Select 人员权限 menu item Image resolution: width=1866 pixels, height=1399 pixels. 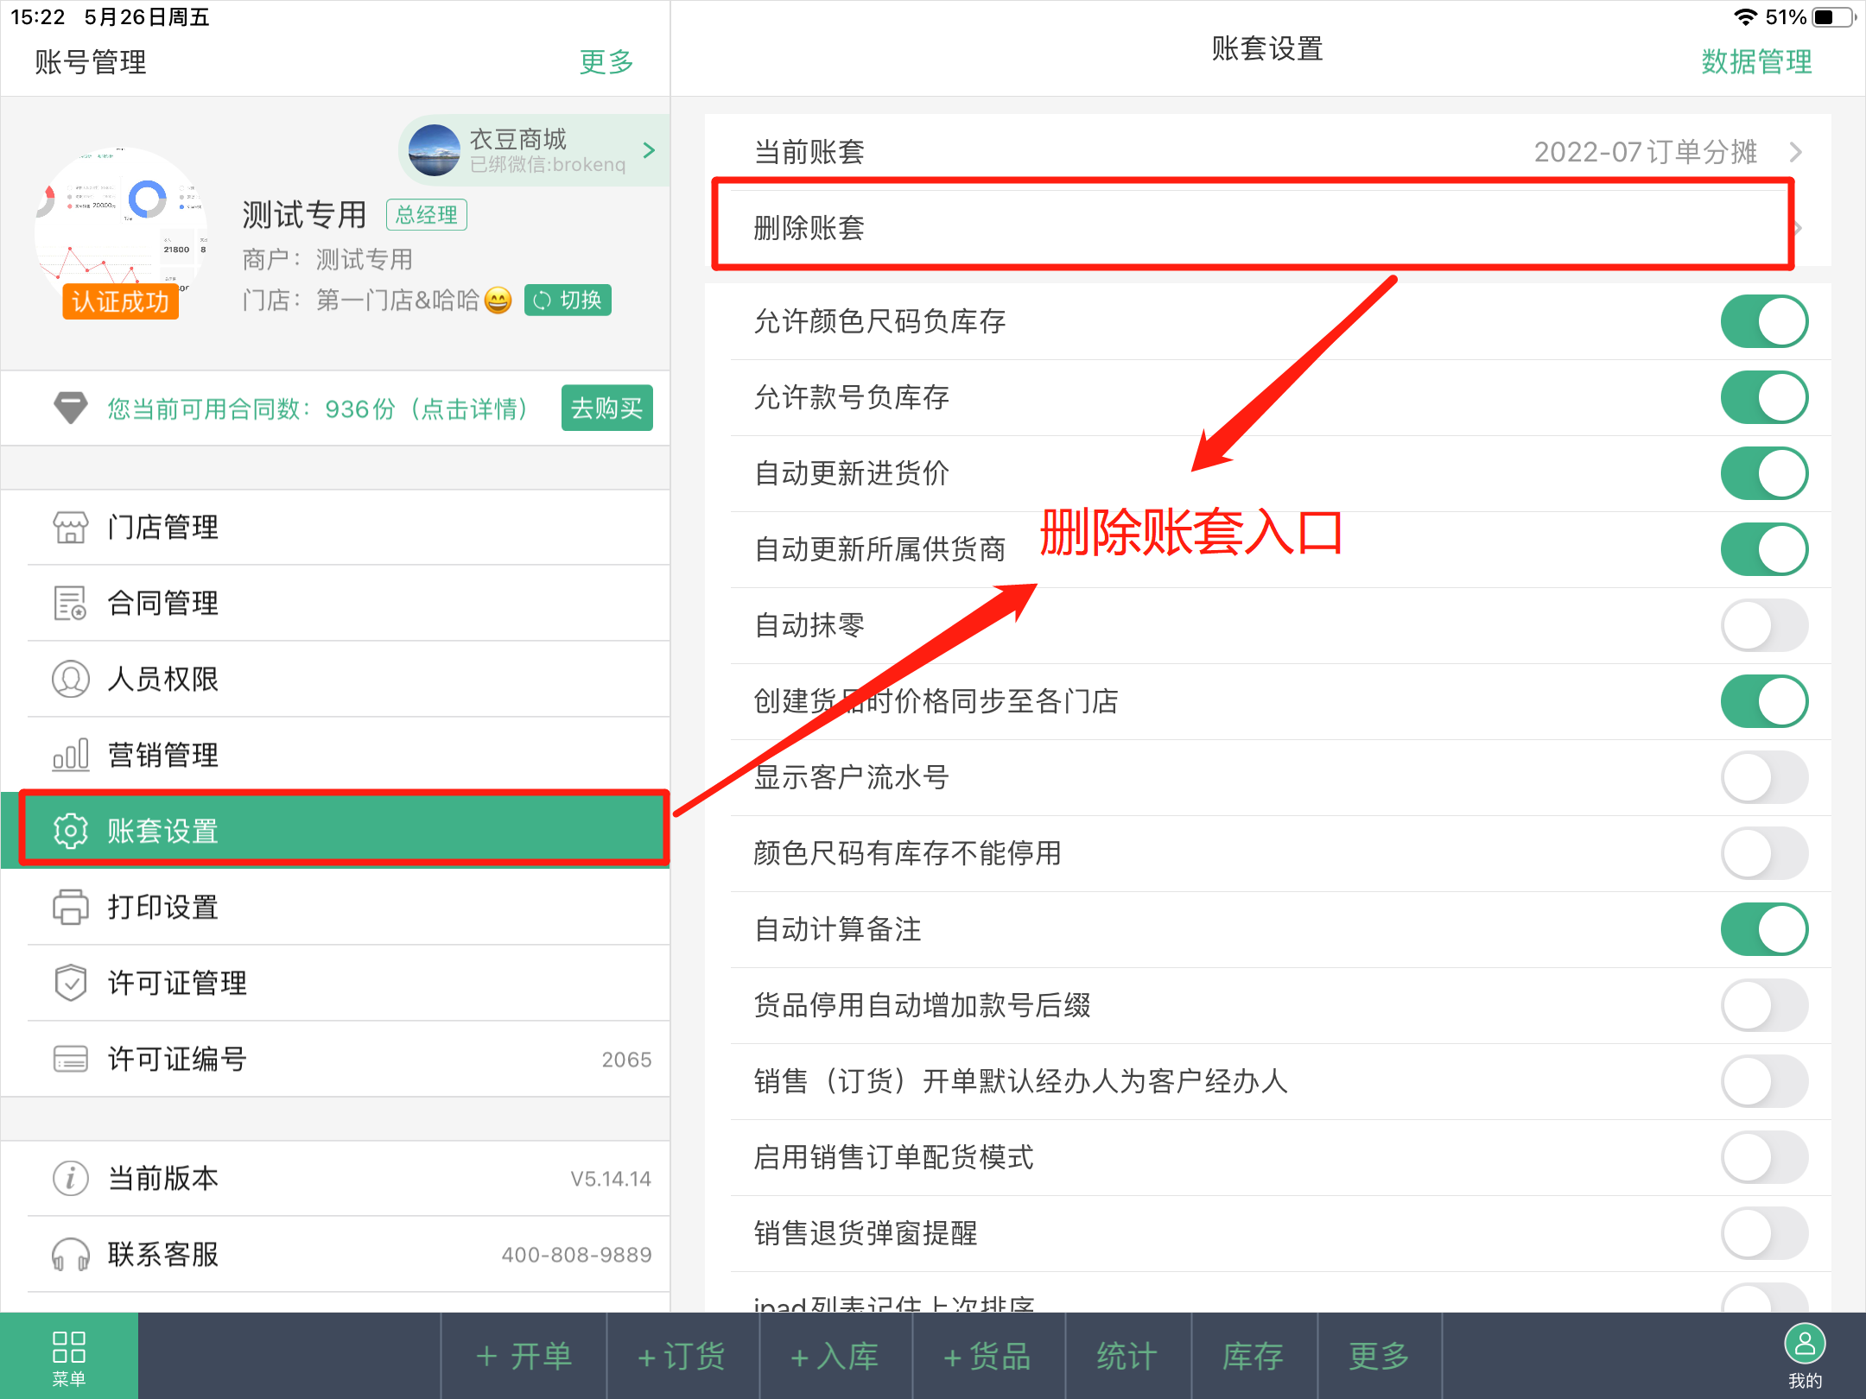pos(335,679)
